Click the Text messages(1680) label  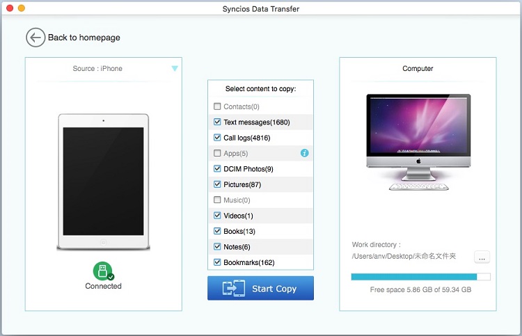257,122
